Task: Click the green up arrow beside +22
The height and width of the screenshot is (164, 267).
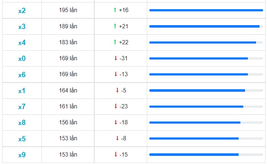Action: click(x=115, y=42)
